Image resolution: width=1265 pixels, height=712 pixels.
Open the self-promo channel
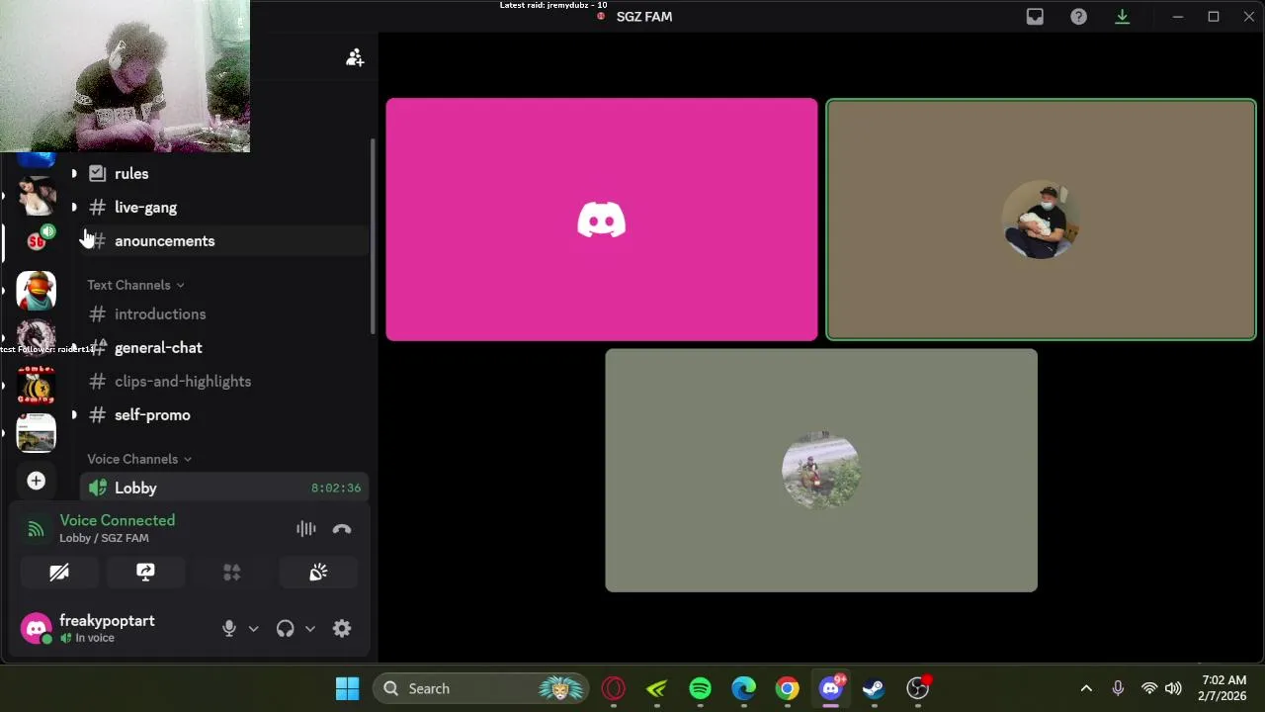coord(223,415)
